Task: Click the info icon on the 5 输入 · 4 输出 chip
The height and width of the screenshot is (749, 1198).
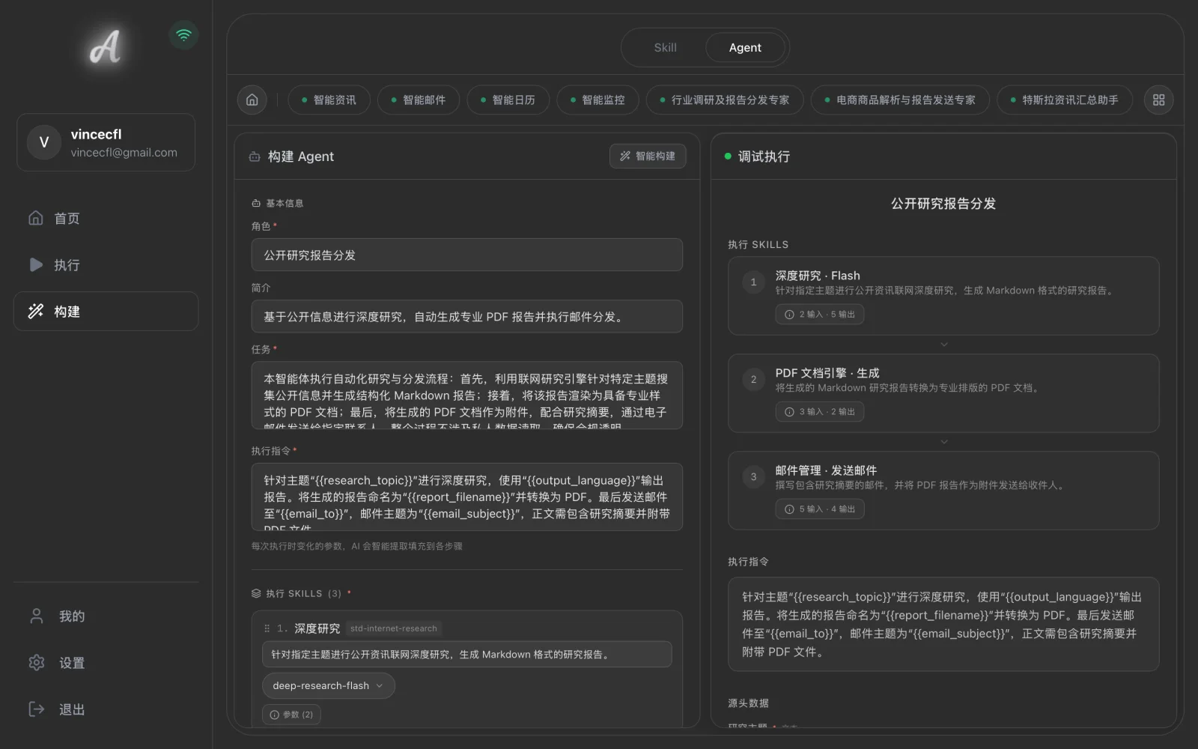Action: coord(789,509)
